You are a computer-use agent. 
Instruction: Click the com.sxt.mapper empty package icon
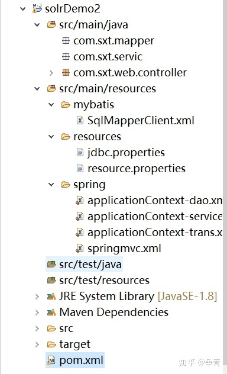[66, 41]
